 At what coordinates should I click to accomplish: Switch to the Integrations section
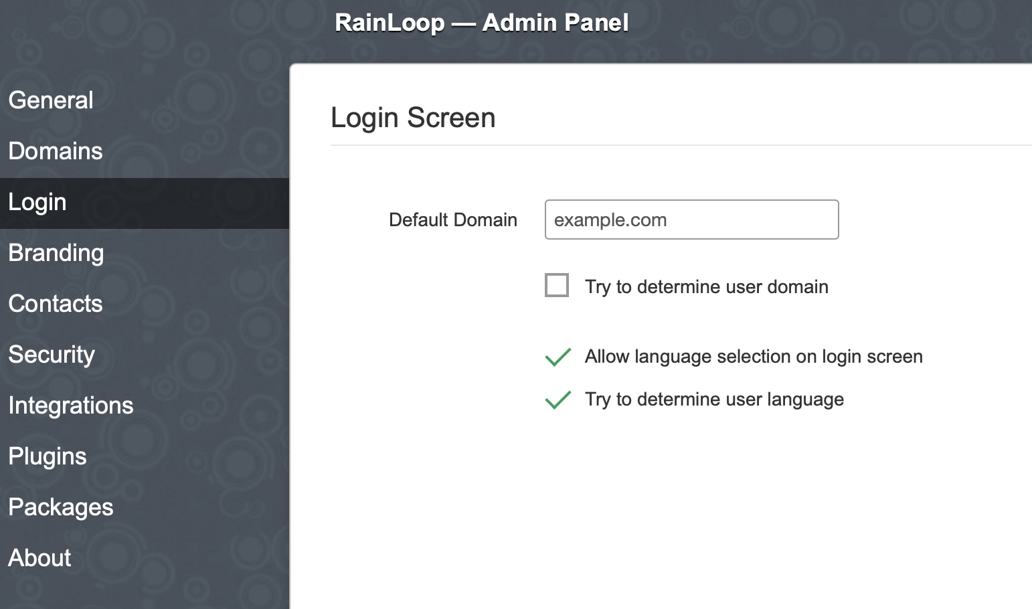point(71,406)
